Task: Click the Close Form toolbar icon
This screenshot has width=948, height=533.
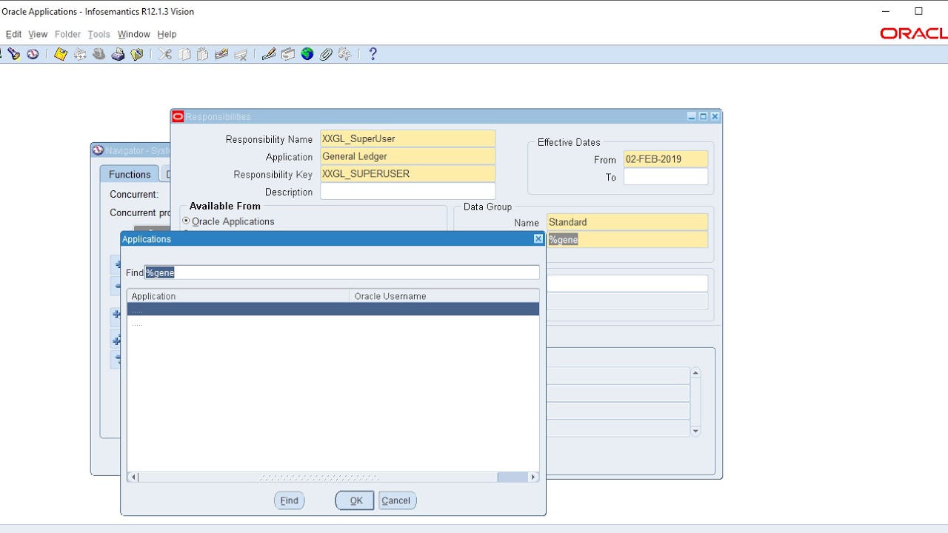Action: pyautogui.click(x=137, y=54)
